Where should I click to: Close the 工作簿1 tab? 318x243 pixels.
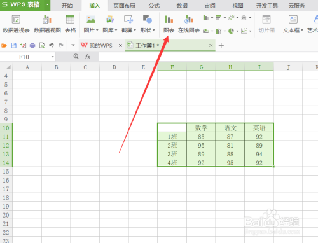coord(211,45)
